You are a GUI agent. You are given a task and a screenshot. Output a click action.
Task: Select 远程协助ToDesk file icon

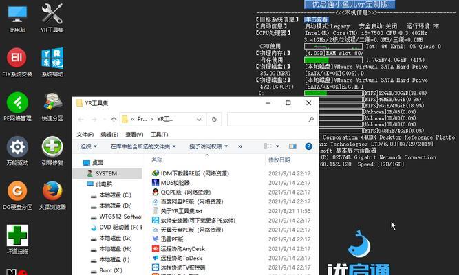(x=156, y=258)
